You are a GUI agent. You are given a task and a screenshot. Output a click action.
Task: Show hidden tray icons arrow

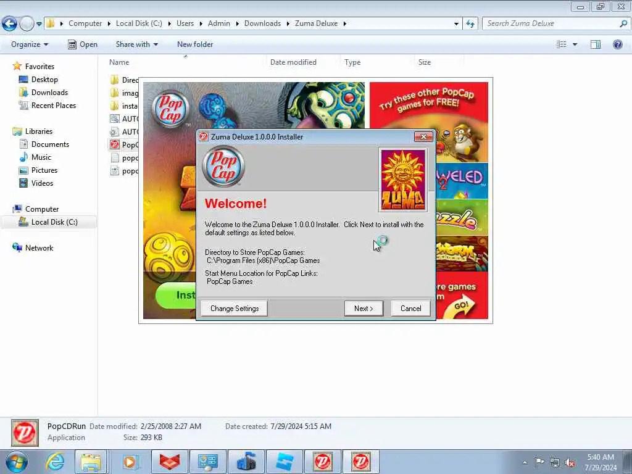(525, 462)
